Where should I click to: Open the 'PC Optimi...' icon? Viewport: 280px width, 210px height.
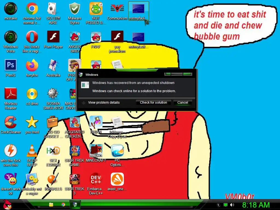(117, 155)
